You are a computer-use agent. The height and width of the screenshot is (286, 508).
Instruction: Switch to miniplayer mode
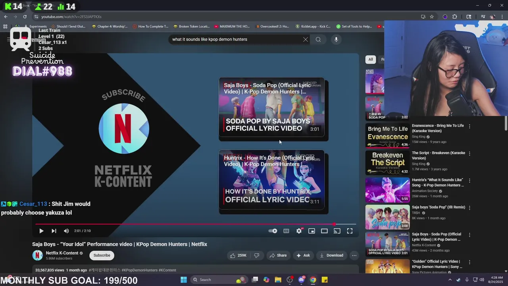click(x=312, y=231)
